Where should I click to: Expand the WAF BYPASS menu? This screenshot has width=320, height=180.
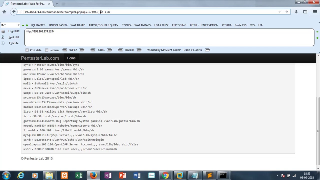pos(143,25)
